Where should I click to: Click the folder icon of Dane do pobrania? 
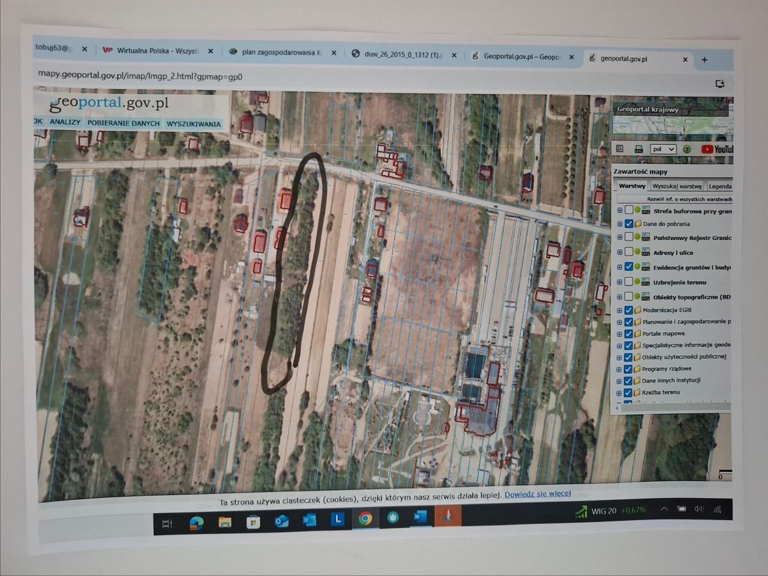pyautogui.click(x=638, y=224)
